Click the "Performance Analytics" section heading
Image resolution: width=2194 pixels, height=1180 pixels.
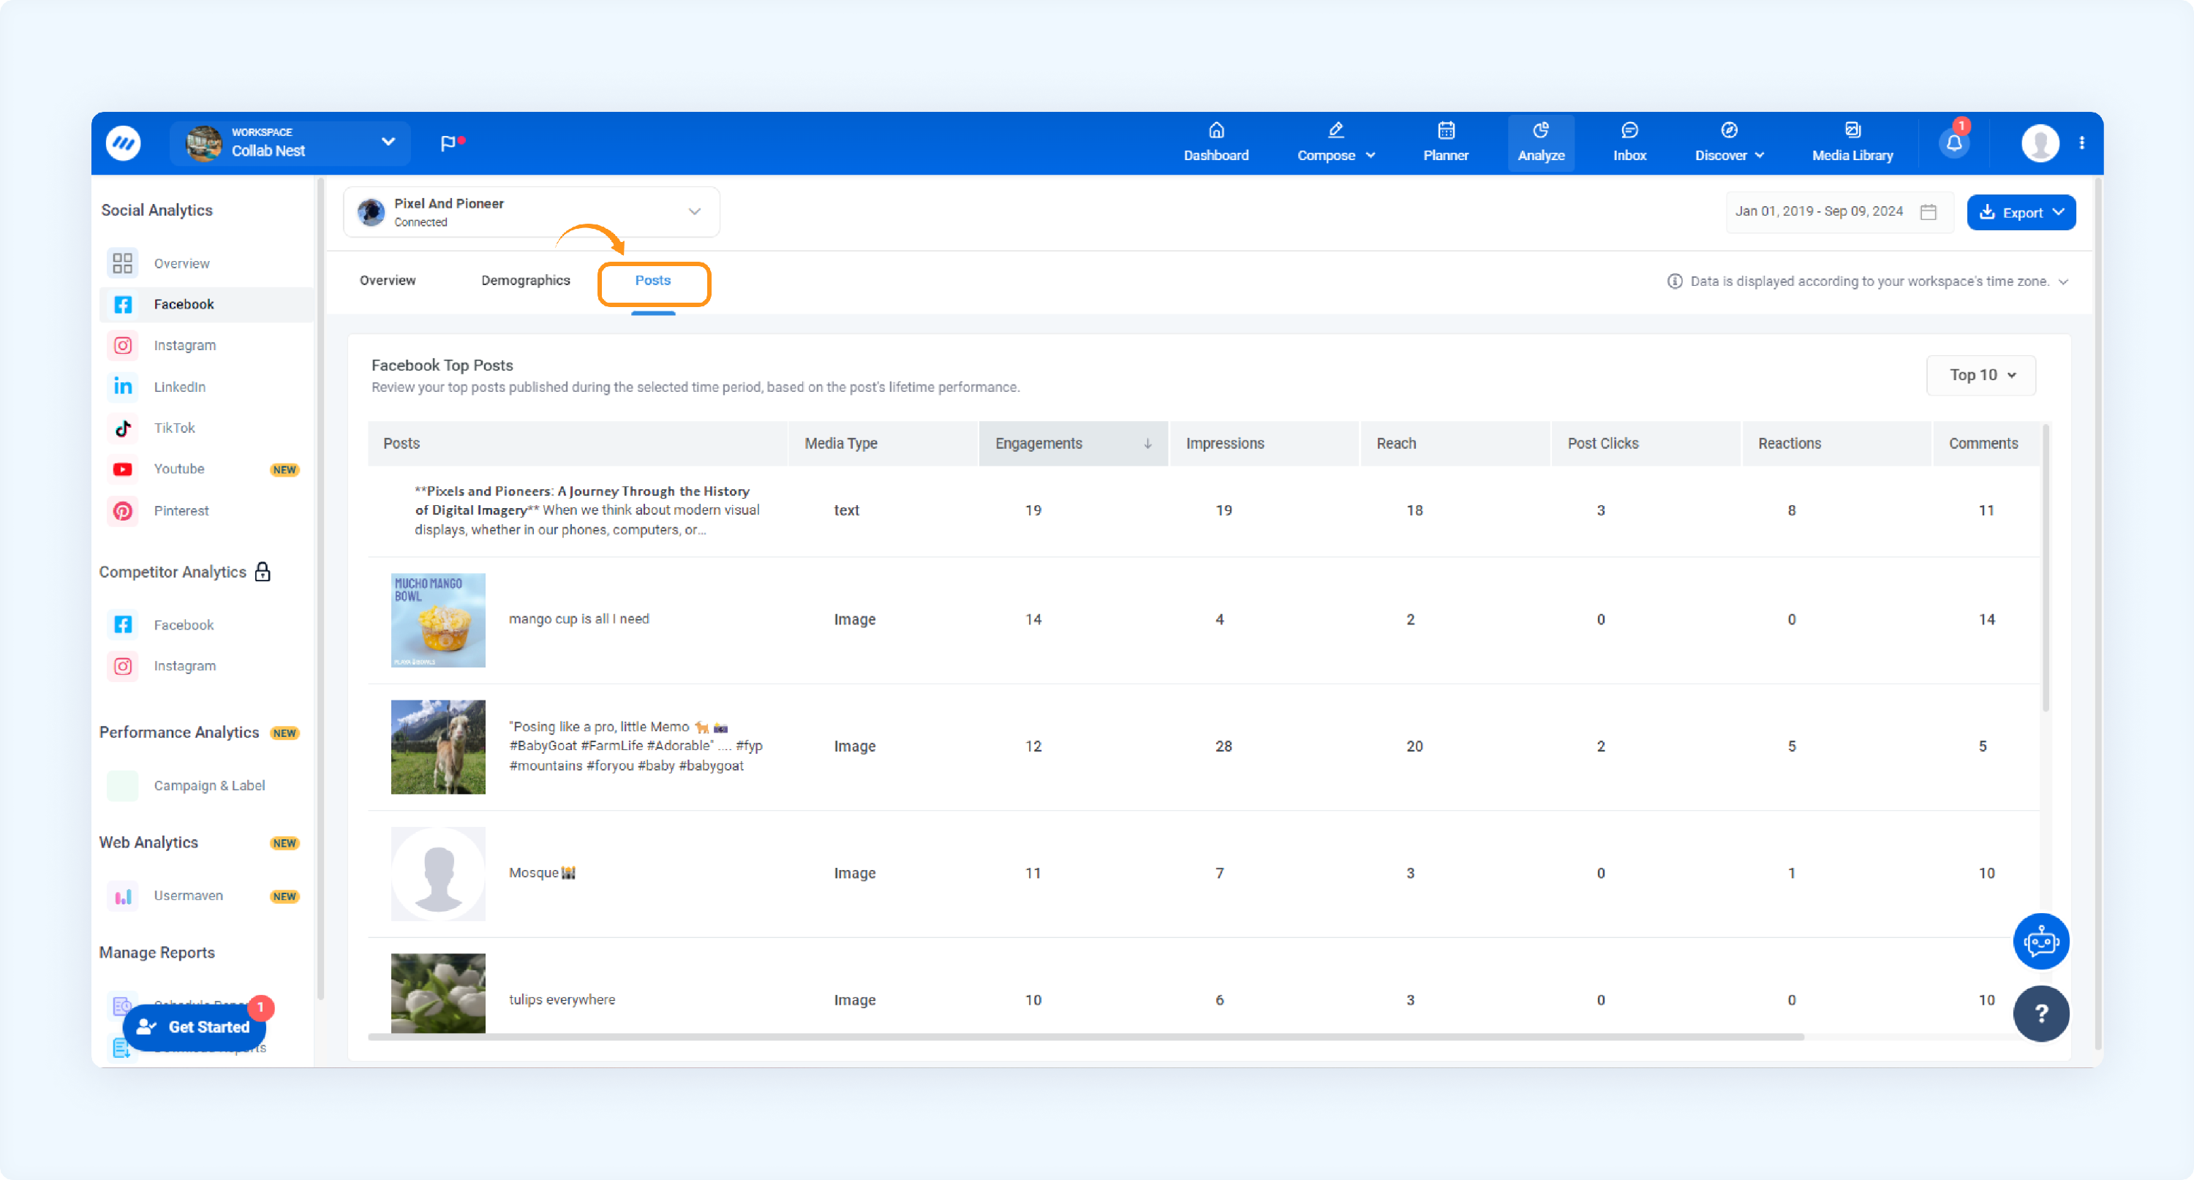(x=179, y=732)
